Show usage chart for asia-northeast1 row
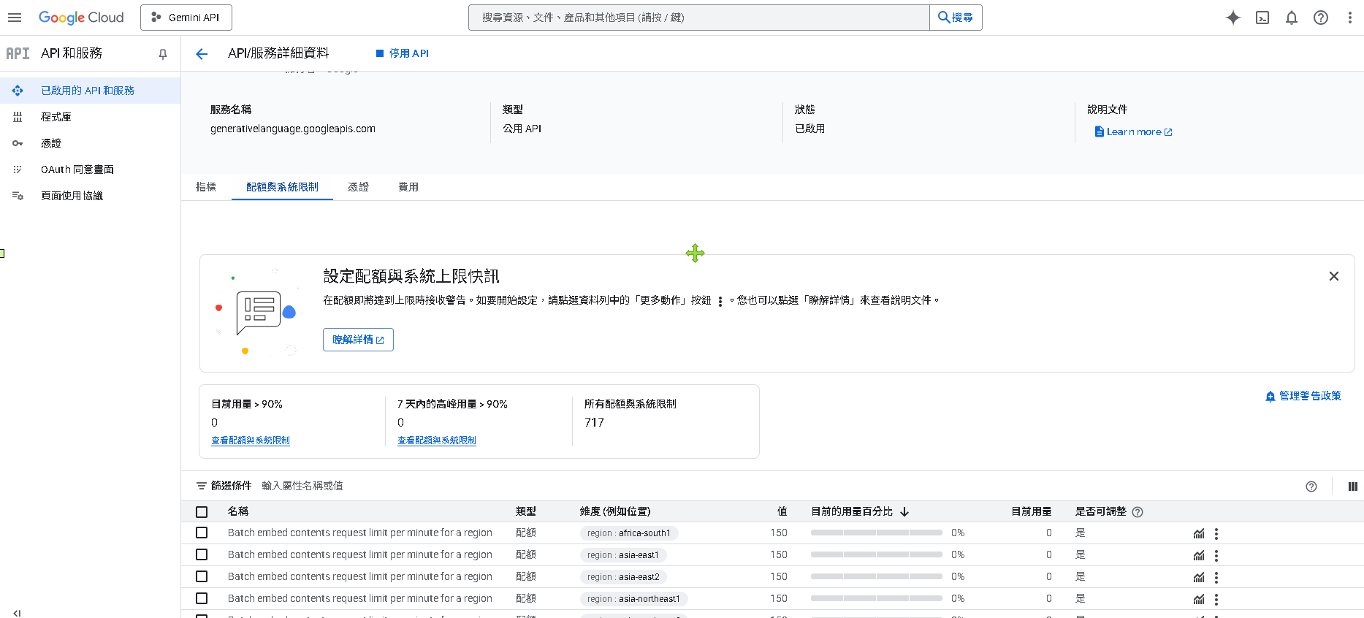The height and width of the screenshot is (618, 1364). tap(1199, 600)
